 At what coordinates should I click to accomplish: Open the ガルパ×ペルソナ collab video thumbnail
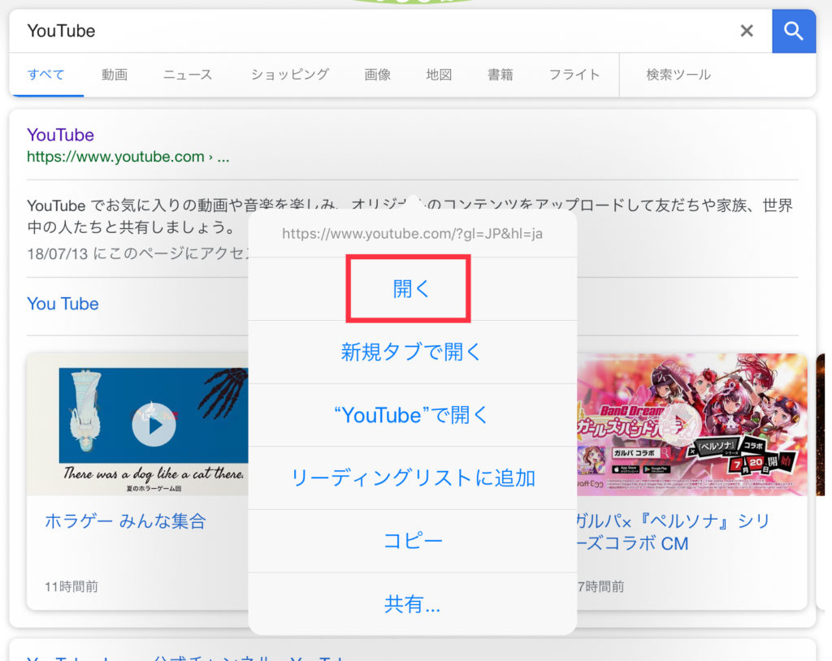pos(692,425)
